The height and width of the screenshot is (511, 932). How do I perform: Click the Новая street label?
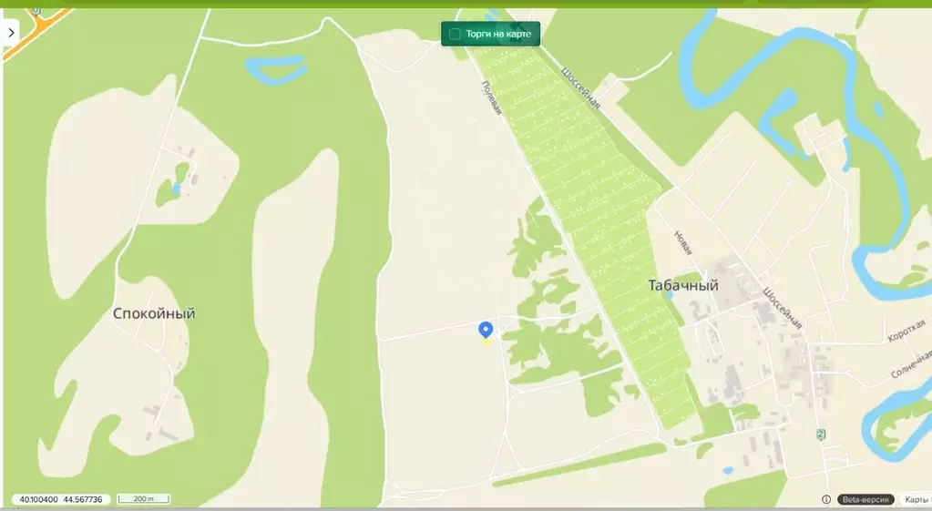click(x=683, y=243)
